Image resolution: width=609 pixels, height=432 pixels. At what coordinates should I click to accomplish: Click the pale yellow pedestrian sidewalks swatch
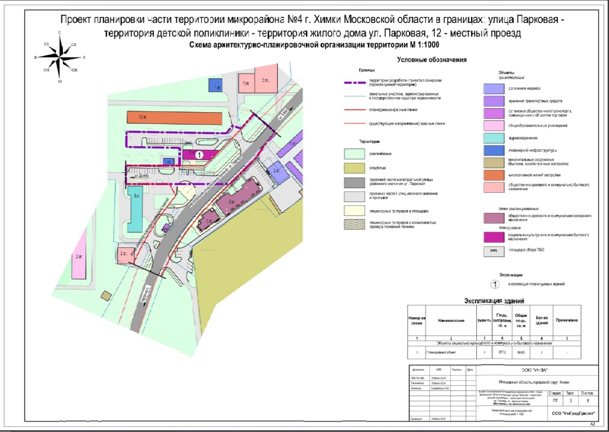click(x=354, y=211)
